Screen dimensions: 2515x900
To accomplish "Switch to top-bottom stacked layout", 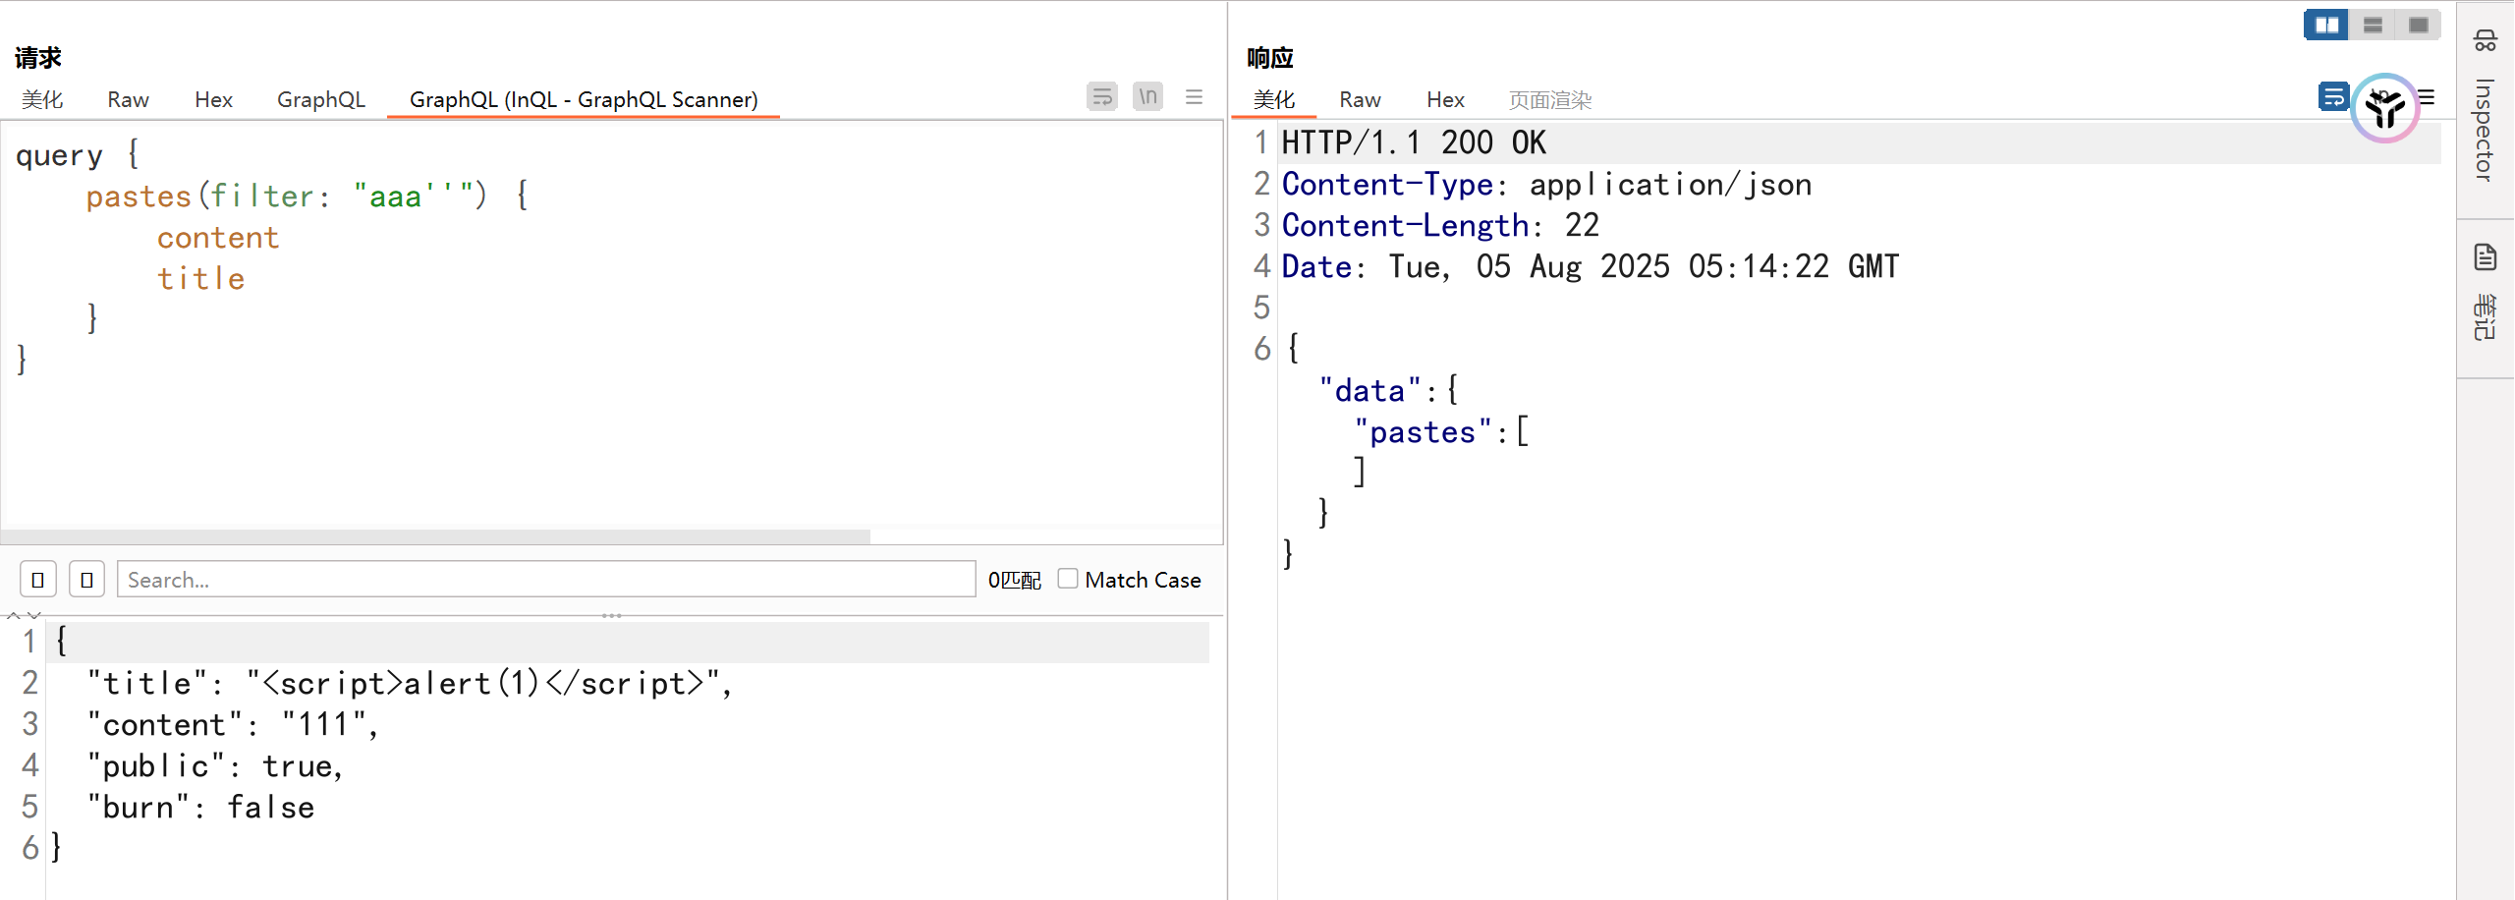I will [x=2373, y=25].
